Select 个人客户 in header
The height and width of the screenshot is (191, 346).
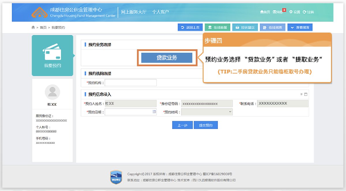point(160,12)
